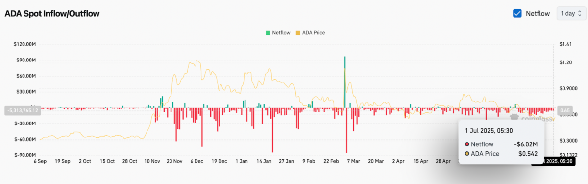Click the 6 Dec date axis label
The image size is (588, 184).
click(x=197, y=161)
